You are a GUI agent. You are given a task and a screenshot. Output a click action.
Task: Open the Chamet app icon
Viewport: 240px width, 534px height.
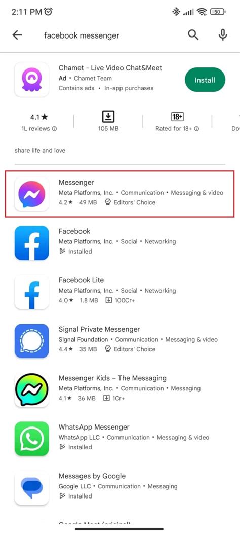coord(31,79)
